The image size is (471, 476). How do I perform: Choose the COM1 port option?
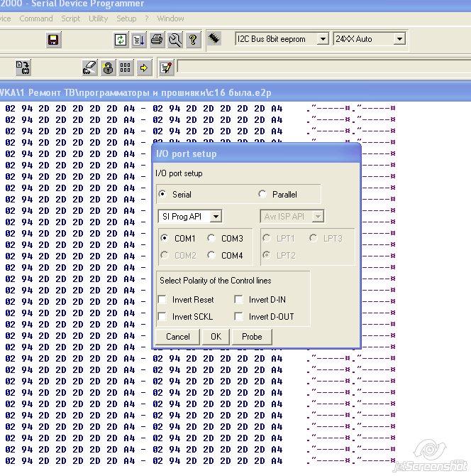click(165, 238)
